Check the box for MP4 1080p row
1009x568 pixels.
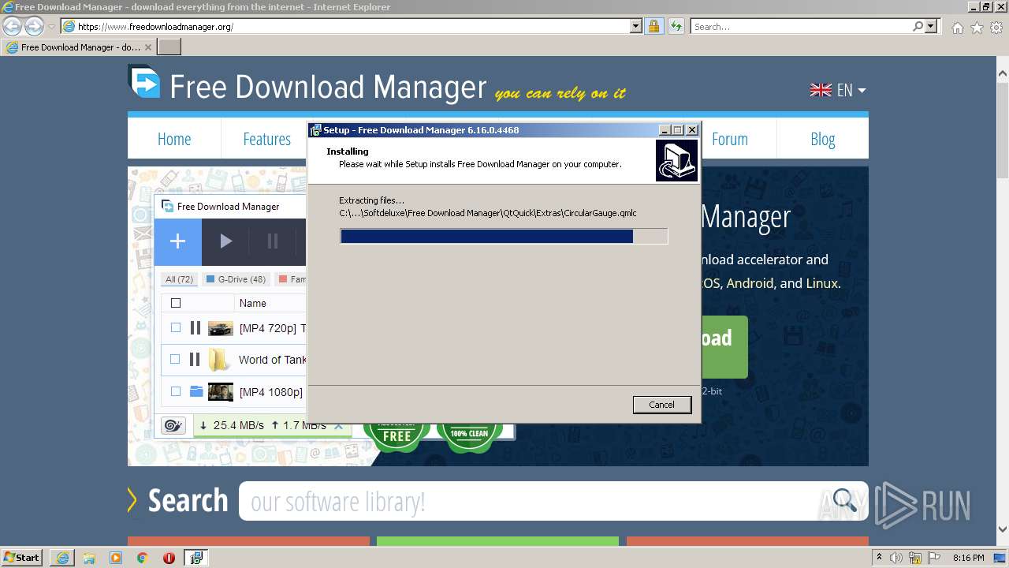(176, 391)
